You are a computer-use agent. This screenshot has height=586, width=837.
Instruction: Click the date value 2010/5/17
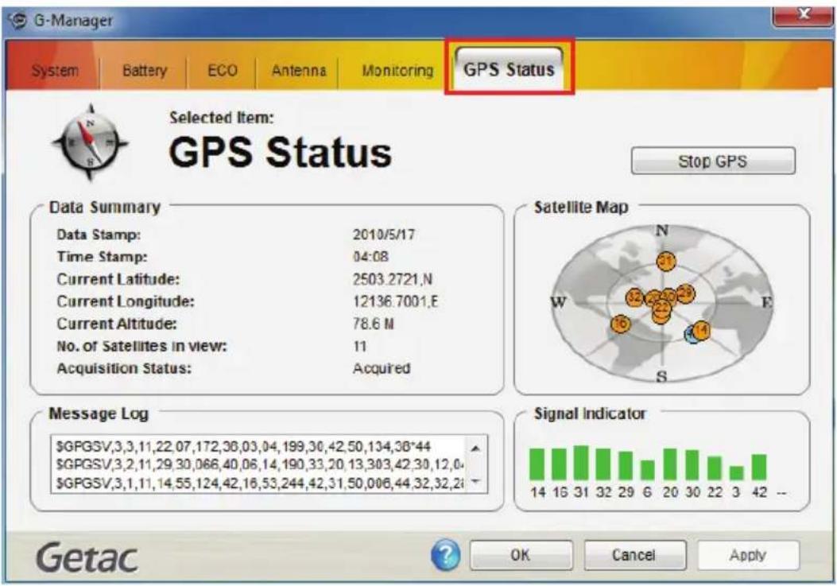pos(383,235)
